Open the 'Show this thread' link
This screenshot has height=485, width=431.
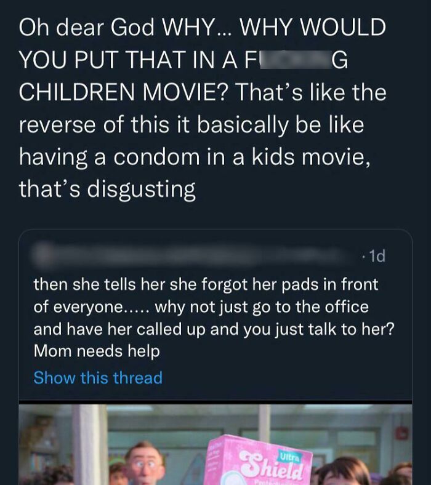point(98,378)
